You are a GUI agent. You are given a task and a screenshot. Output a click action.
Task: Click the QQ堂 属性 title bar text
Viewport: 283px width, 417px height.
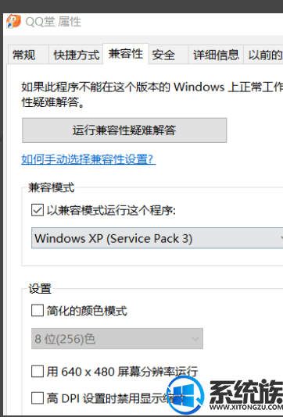(53, 22)
